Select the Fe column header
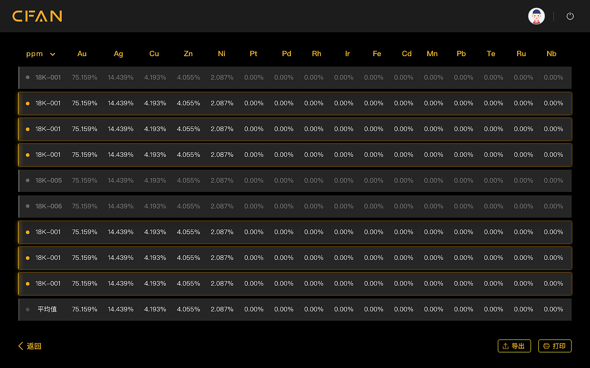Viewport: 590px width, 368px height. 377,54
